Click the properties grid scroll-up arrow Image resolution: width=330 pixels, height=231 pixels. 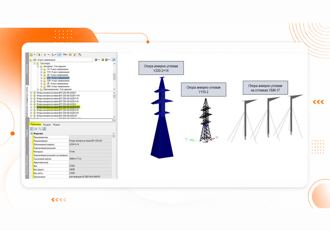(114, 133)
